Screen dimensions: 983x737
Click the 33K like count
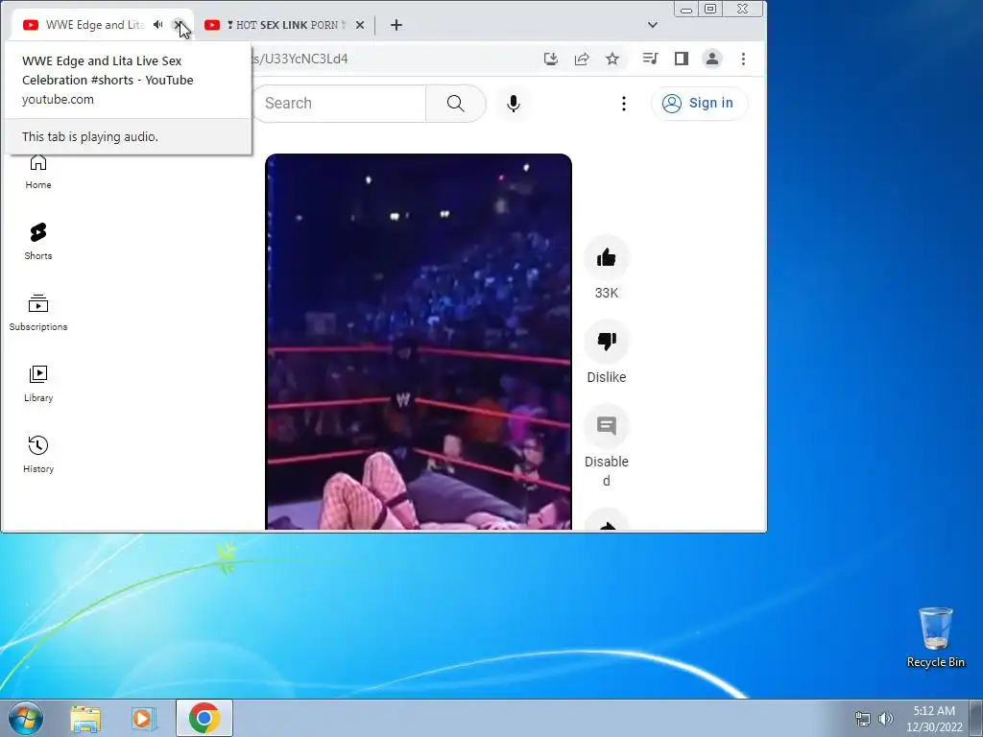pyautogui.click(x=607, y=293)
